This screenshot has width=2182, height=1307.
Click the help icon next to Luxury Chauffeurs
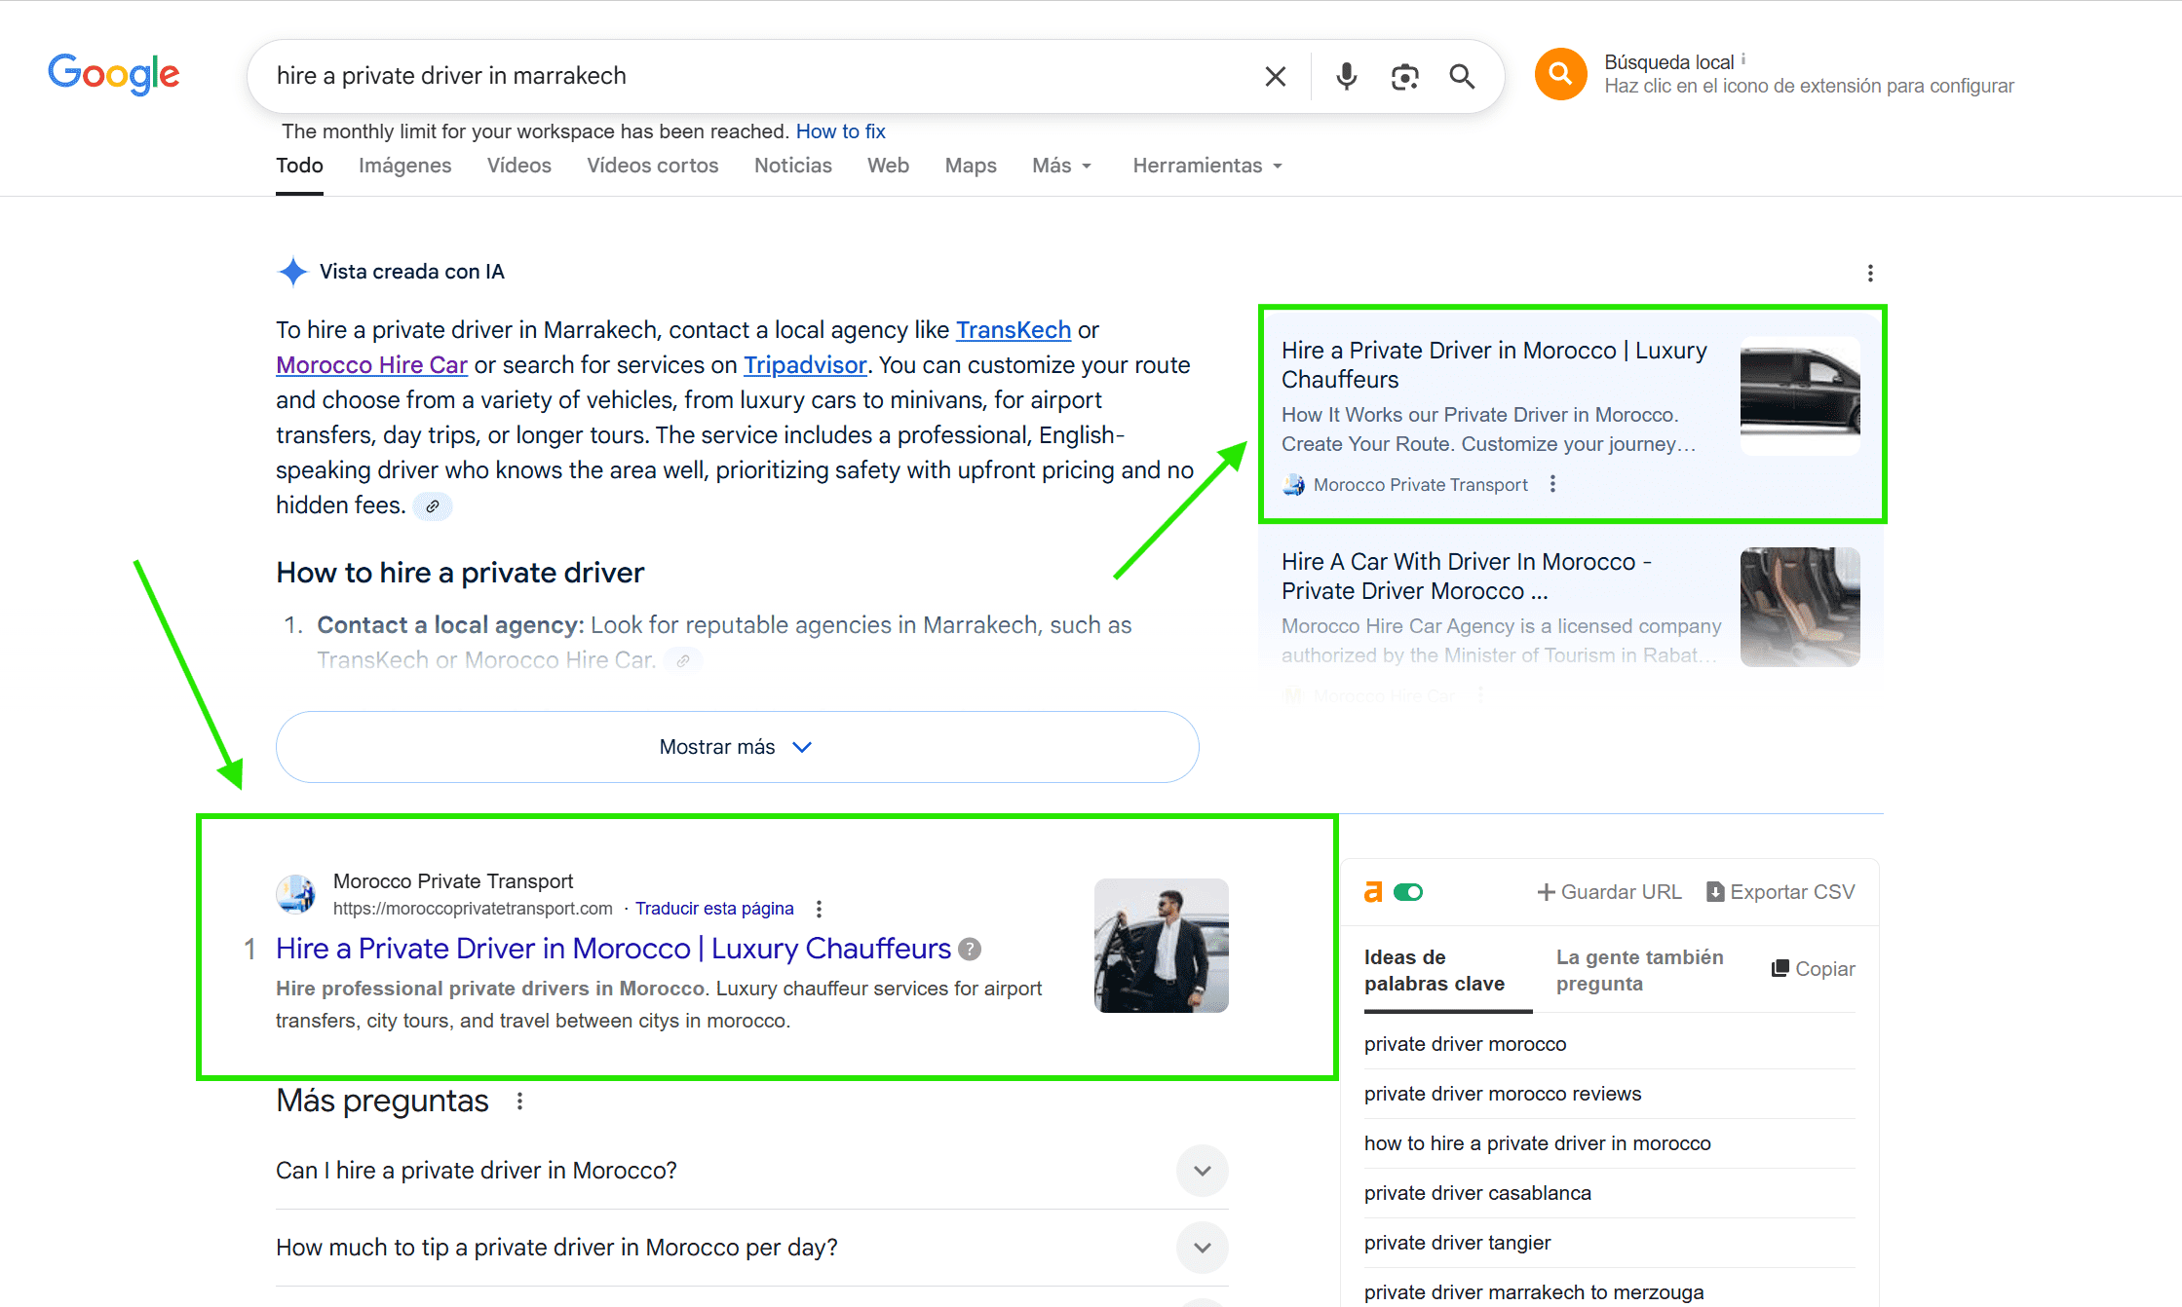pyautogui.click(x=970, y=950)
